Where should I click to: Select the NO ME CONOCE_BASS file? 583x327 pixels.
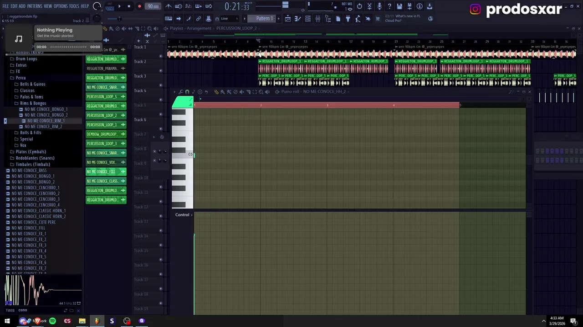(29, 170)
